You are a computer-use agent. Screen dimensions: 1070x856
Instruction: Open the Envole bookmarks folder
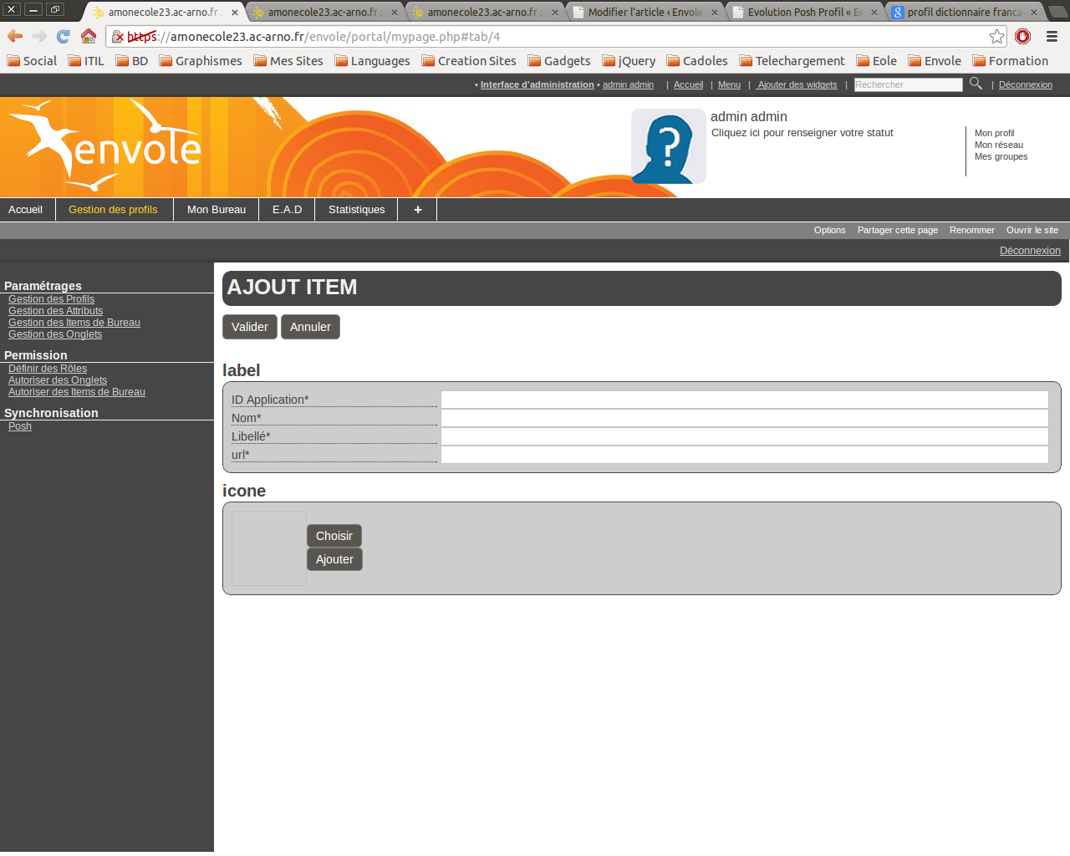click(935, 61)
